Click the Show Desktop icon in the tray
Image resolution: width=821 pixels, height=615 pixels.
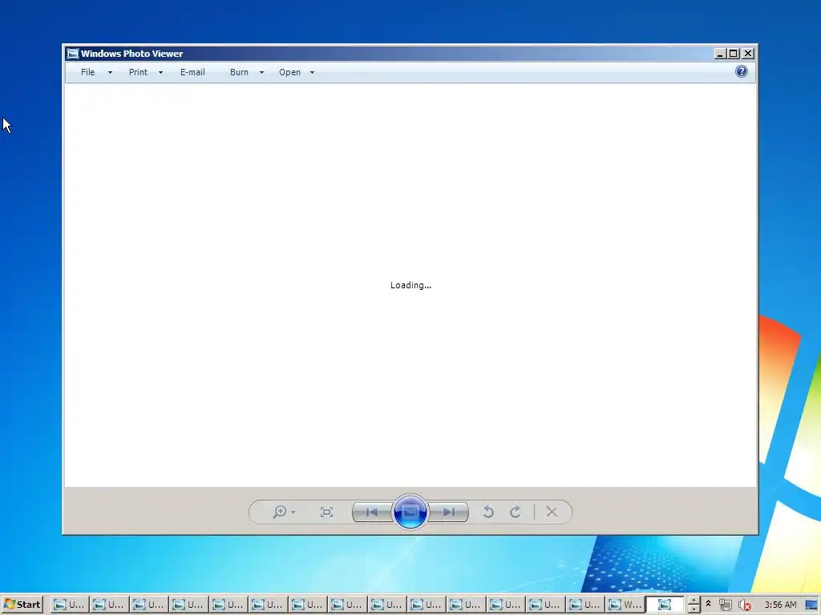(x=811, y=605)
